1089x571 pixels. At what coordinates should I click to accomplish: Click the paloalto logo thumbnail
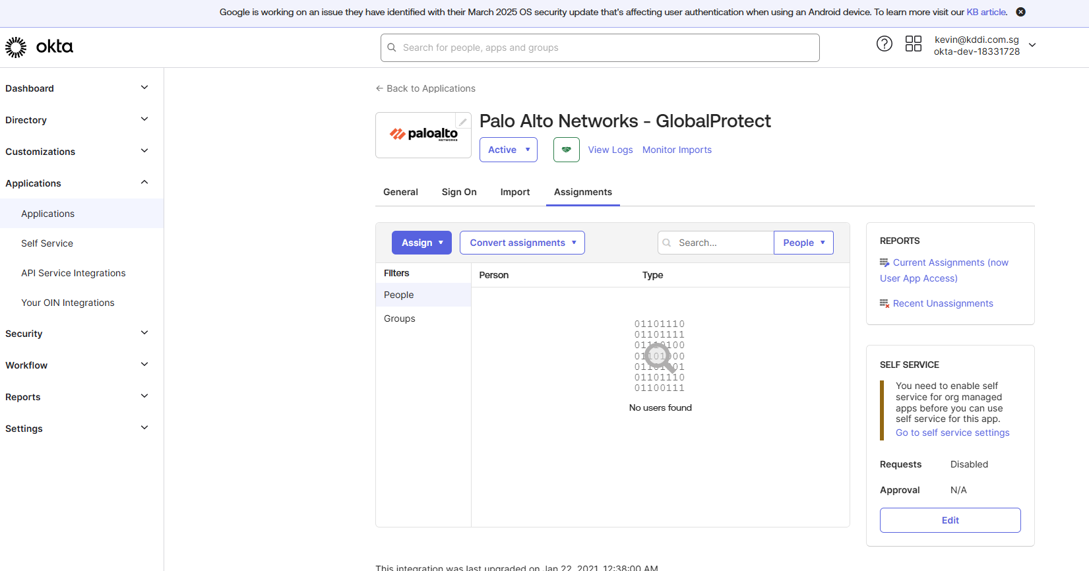tap(423, 135)
